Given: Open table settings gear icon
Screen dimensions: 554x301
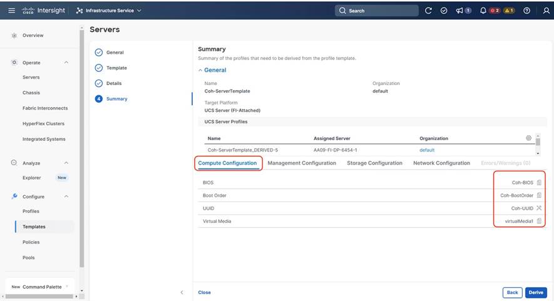Looking at the screenshot, I should click(528, 138).
